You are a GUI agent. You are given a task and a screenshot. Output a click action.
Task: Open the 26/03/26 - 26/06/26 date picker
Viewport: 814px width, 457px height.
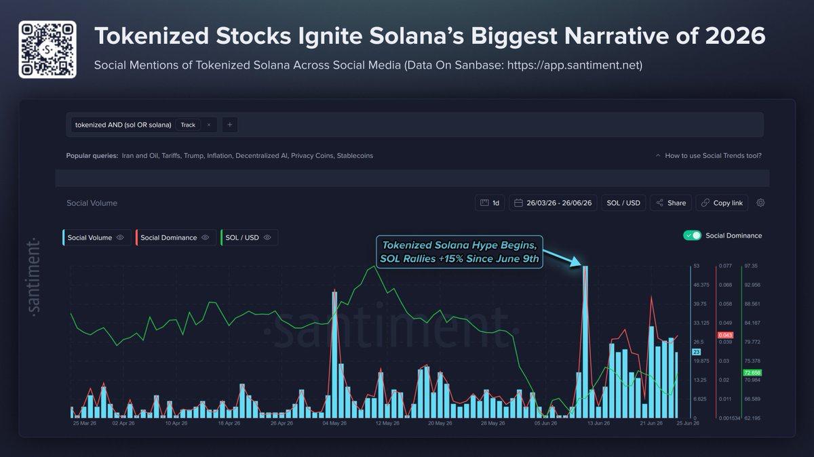[553, 203]
